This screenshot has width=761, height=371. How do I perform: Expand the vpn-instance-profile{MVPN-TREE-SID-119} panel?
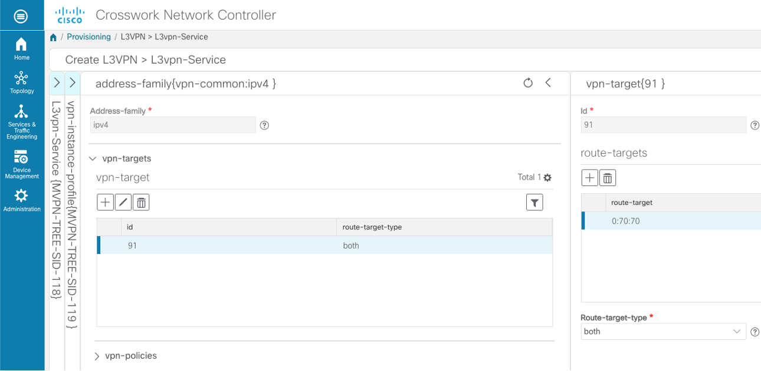coord(72,83)
